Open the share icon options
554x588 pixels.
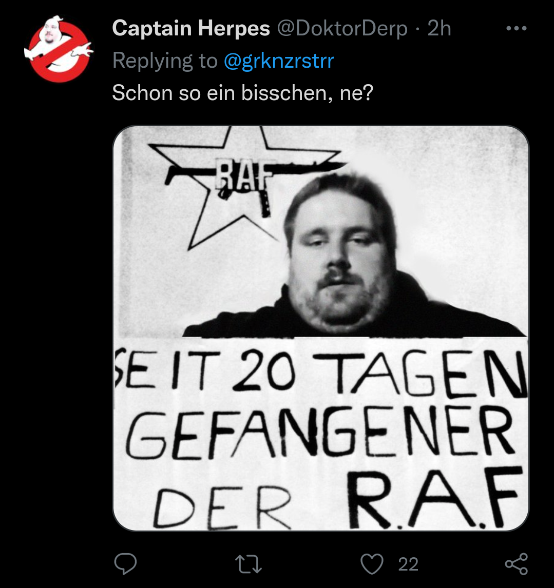point(517,563)
